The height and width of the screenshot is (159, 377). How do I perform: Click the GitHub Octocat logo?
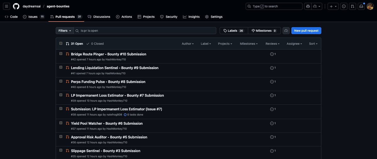[x=16, y=6]
